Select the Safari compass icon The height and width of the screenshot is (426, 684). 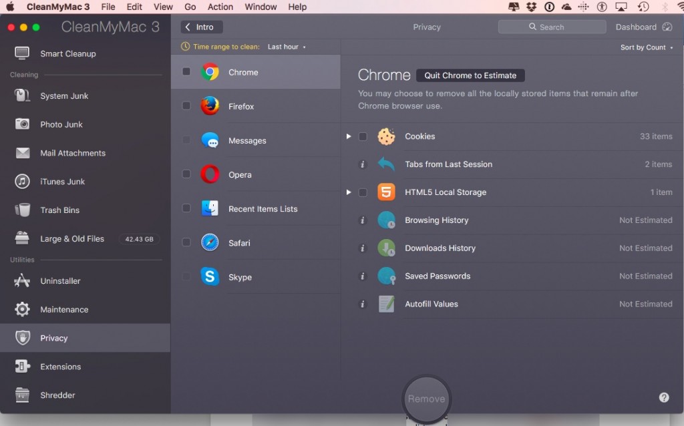(210, 243)
